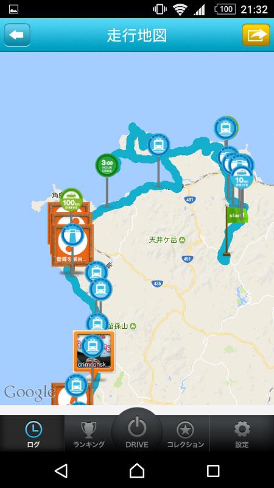Tap the northernmost train station marker
274x488 pixels.
(225, 128)
